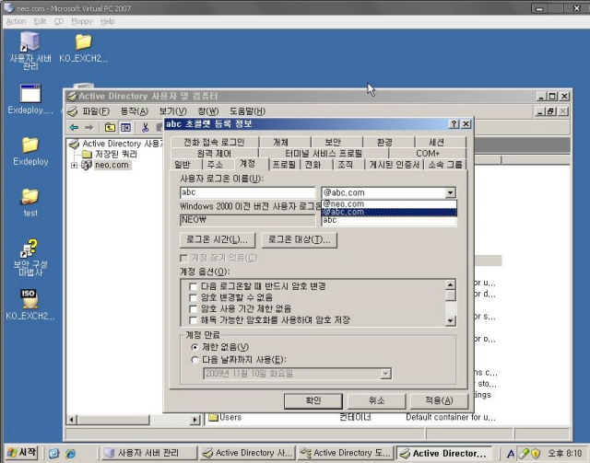Open the 원격 제어 tab
This screenshot has height=463, width=590.
(x=214, y=154)
